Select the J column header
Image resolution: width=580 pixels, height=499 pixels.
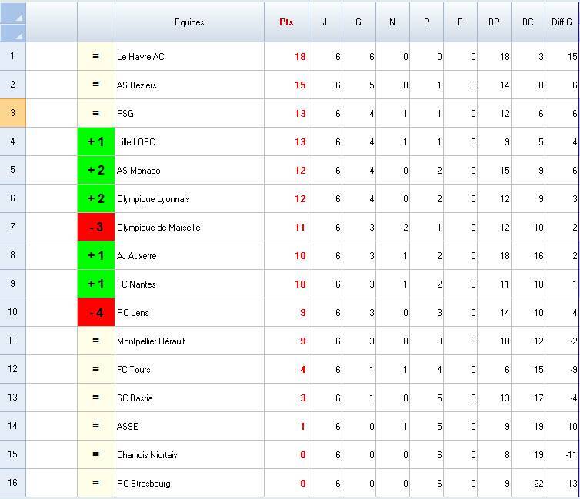[325, 22]
